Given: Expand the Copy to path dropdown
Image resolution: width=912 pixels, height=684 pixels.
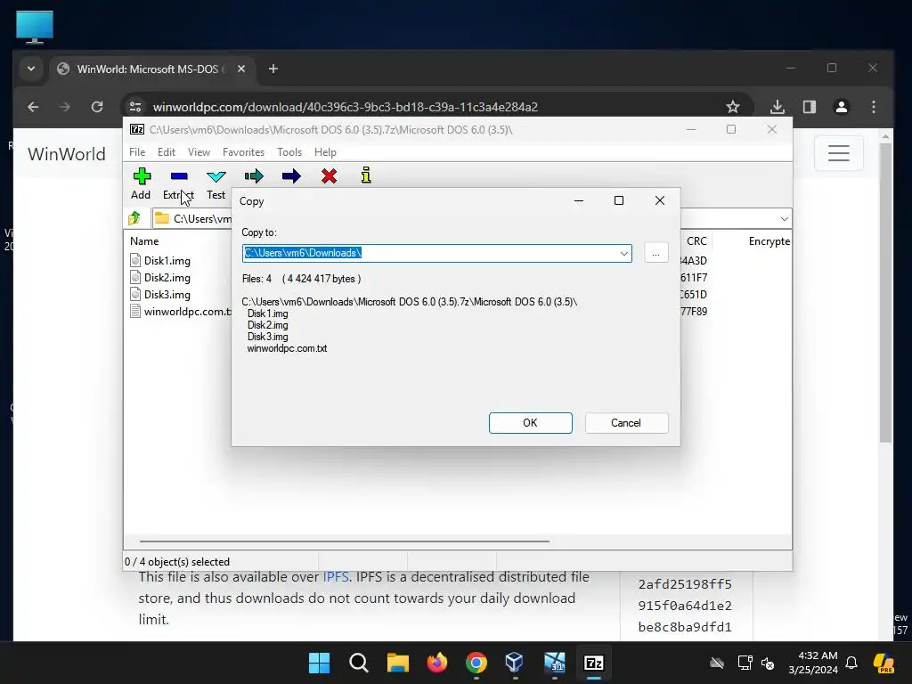Looking at the screenshot, I should [624, 253].
